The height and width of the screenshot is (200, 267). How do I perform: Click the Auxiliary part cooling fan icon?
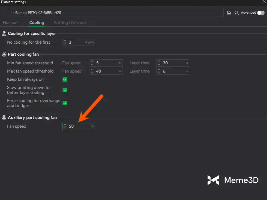tap(4, 118)
